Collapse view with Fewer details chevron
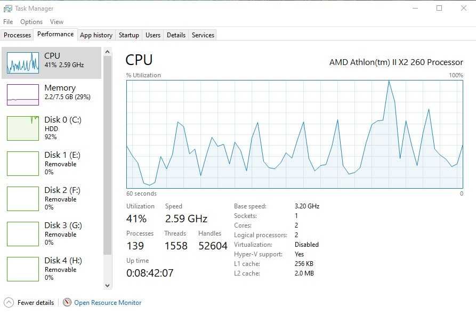The image size is (476, 315). tap(9, 302)
